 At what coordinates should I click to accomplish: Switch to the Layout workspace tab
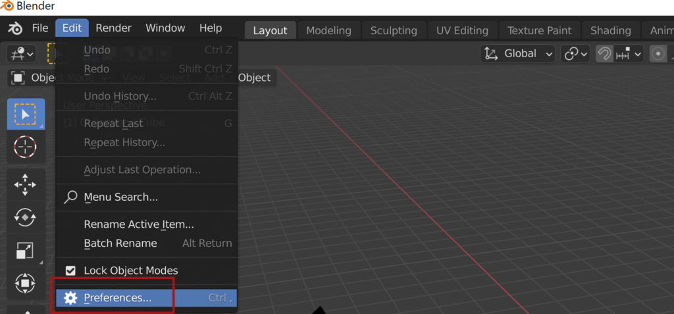click(x=270, y=30)
